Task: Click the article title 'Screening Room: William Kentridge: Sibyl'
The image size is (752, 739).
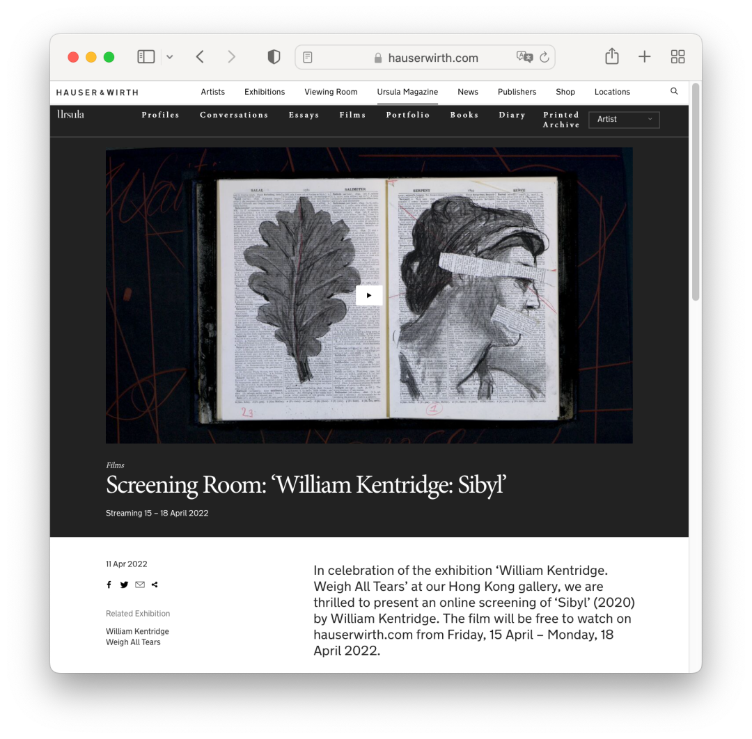Action: point(306,484)
